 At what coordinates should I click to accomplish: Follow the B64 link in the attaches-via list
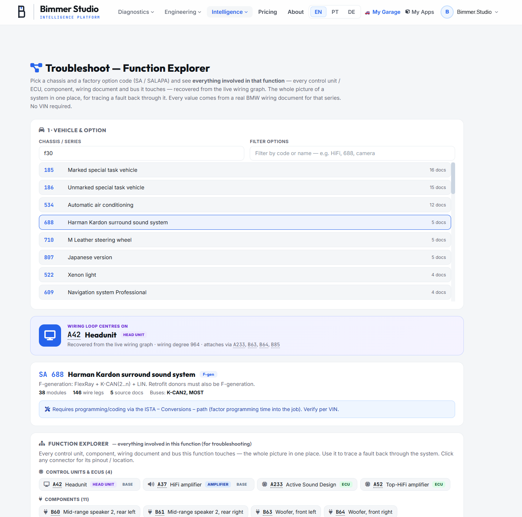(x=264, y=345)
